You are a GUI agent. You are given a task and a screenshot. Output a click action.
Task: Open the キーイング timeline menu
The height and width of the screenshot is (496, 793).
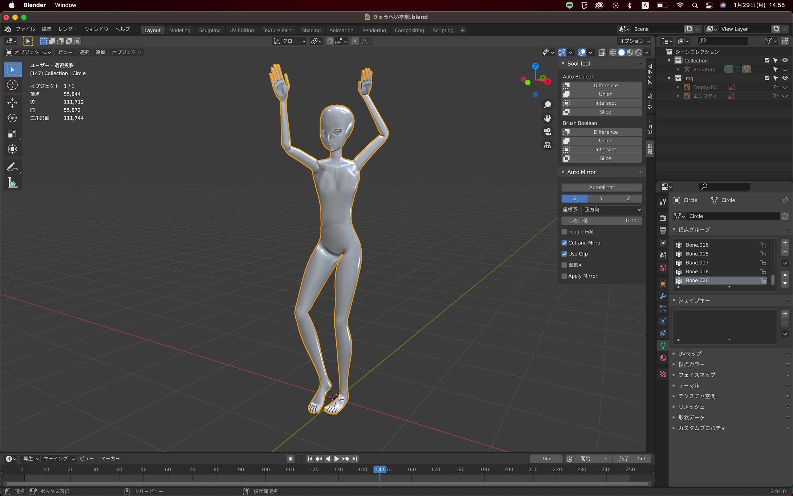click(x=59, y=459)
